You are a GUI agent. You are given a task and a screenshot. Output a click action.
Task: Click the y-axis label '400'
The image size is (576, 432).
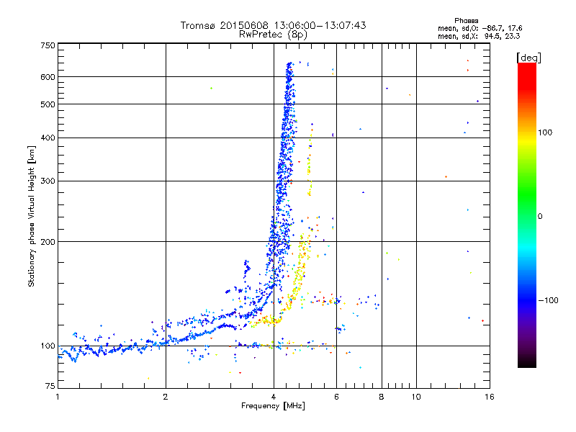(48, 138)
